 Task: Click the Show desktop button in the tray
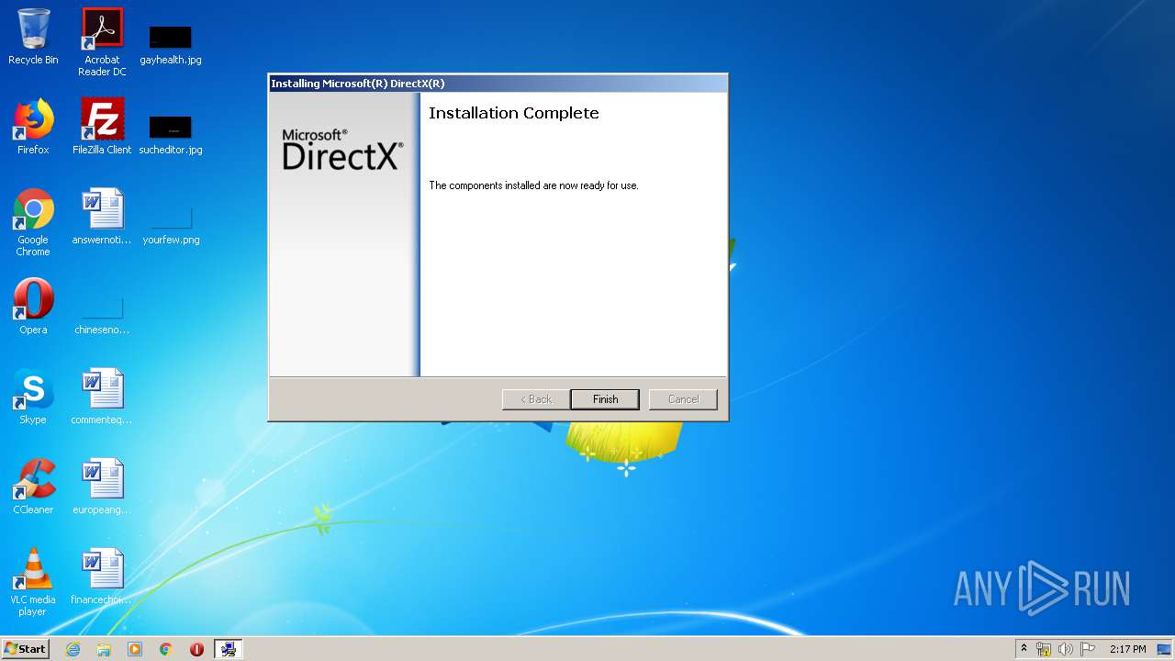tap(1165, 649)
